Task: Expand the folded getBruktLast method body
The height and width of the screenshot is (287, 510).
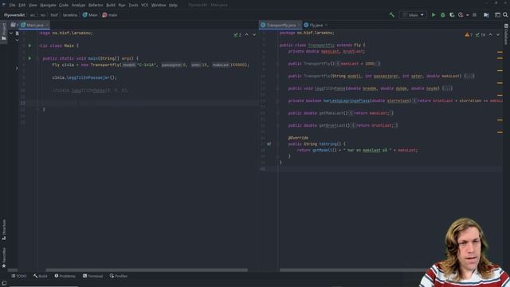Action: [x=375, y=125]
